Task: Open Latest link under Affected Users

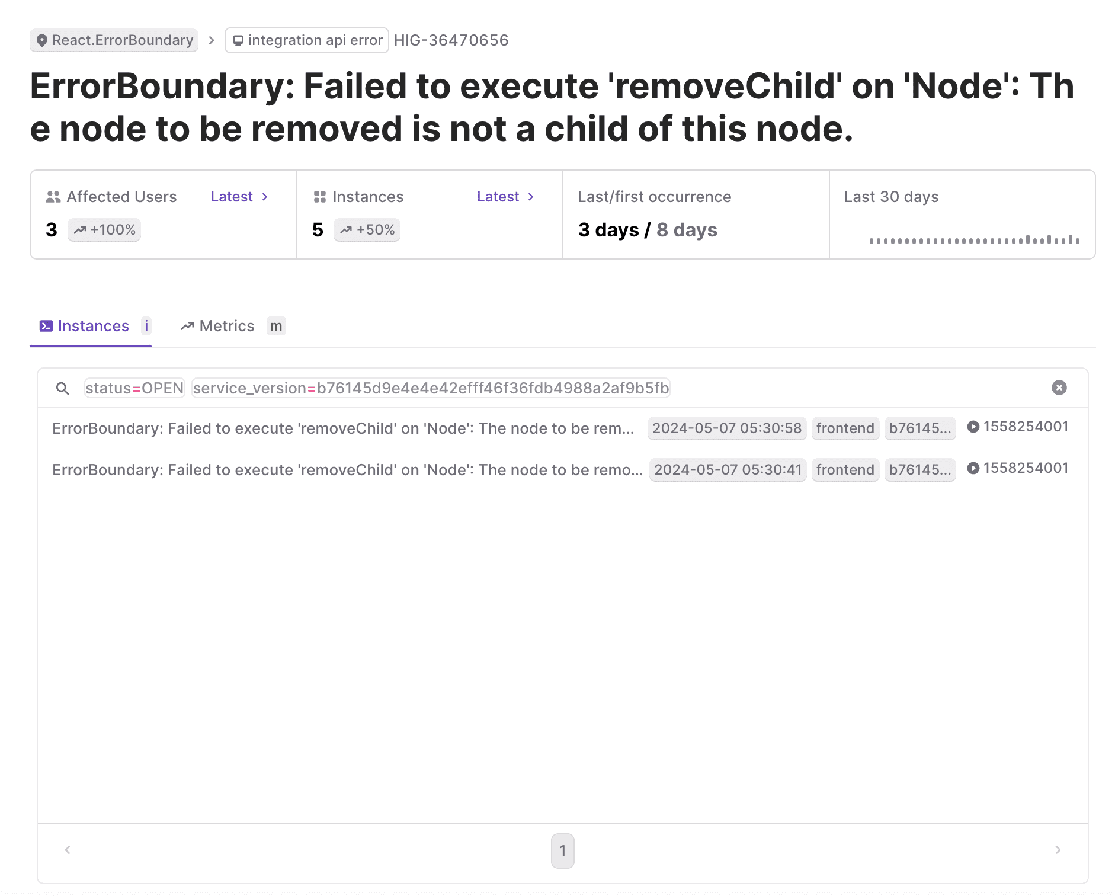Action: tap(239, 197)
